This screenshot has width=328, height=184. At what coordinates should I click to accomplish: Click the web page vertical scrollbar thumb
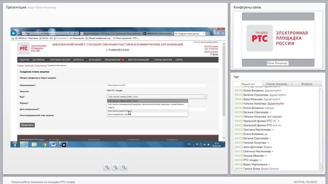click(x=224, y=80)
